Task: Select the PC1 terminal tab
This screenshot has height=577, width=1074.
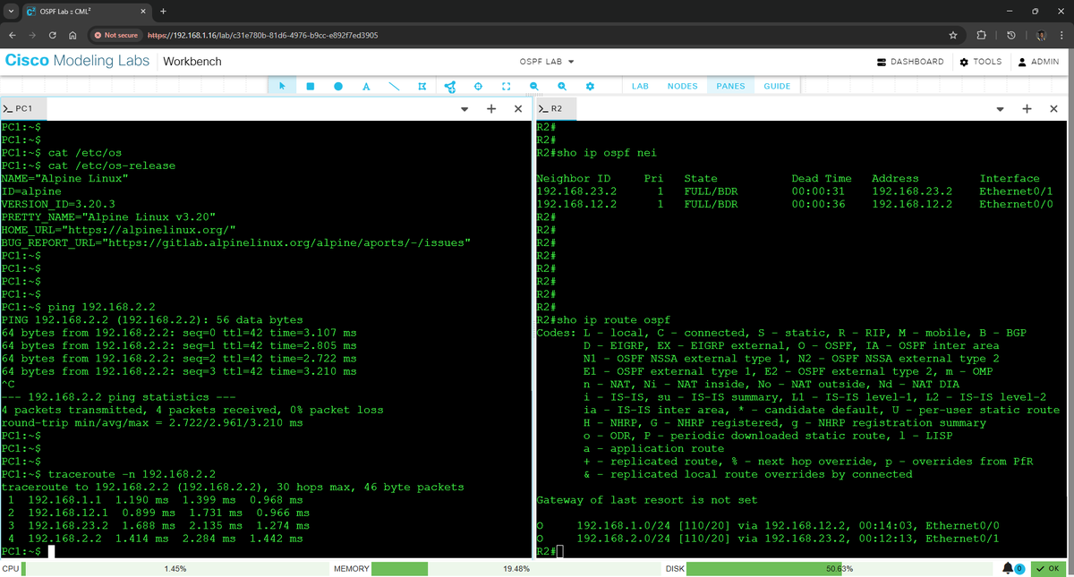Action: [x=22, y=108]
